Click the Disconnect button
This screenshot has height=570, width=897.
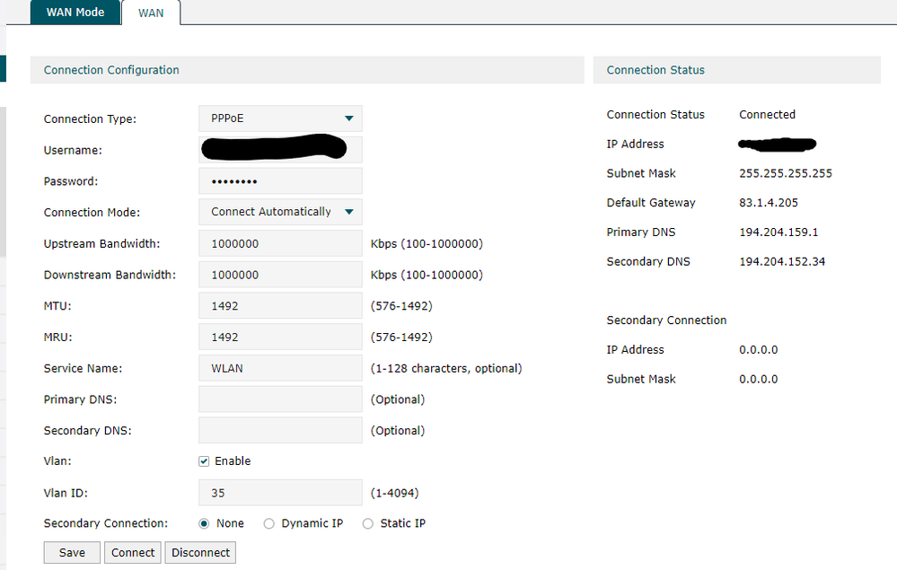tap(200, 553)
